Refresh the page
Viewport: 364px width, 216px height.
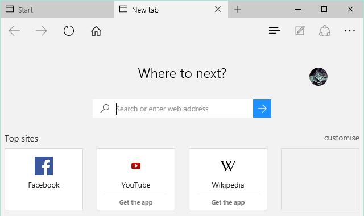(69, 31)
